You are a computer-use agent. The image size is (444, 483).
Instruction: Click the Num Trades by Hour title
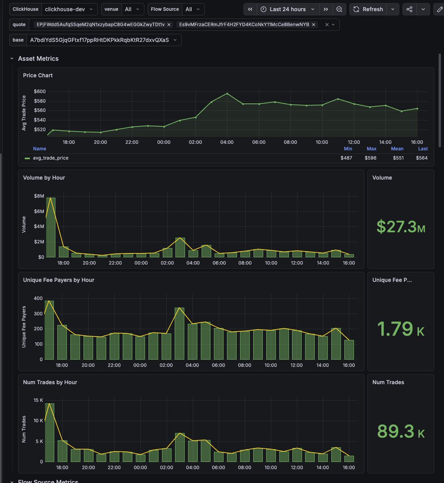[x=50, y=382]
